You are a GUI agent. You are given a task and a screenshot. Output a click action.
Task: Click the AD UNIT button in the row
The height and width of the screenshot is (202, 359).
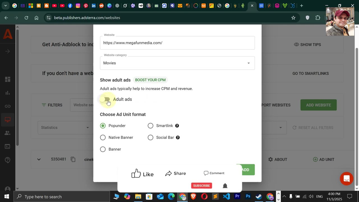point(324,159)
